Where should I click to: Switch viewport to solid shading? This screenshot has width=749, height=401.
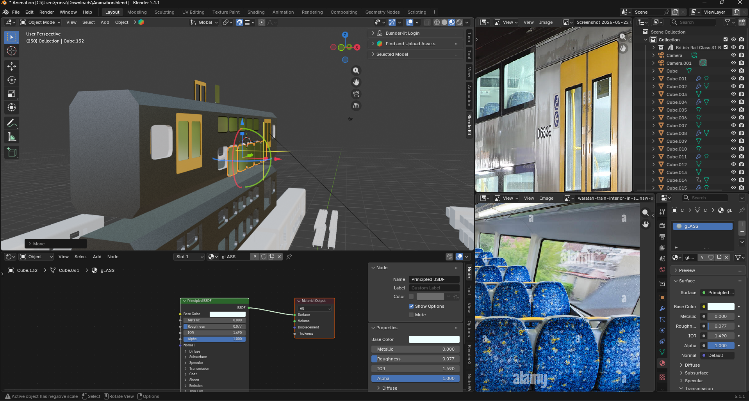tap(444, 22)
